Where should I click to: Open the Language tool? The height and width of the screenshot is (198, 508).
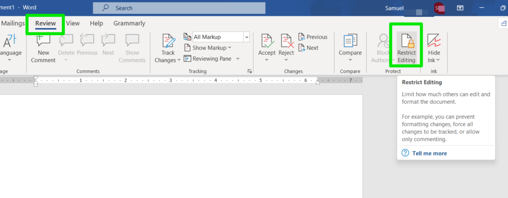coord(10,49)
